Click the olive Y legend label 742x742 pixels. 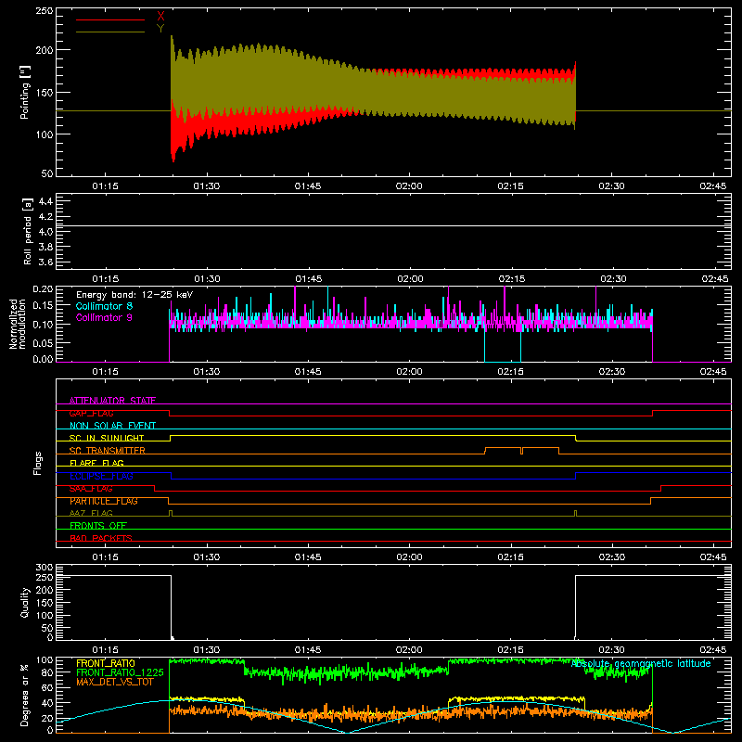tap(160, 29)
